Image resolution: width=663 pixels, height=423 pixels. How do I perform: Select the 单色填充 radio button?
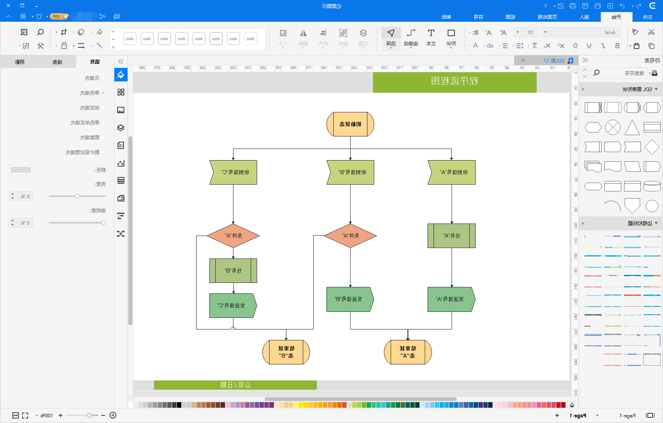click(103, 93)
